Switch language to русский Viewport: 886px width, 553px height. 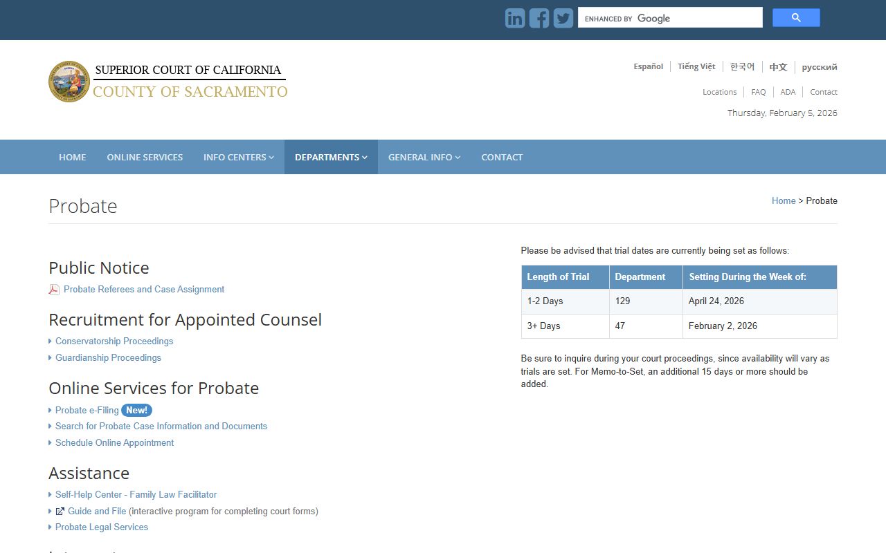click(820, 67)
